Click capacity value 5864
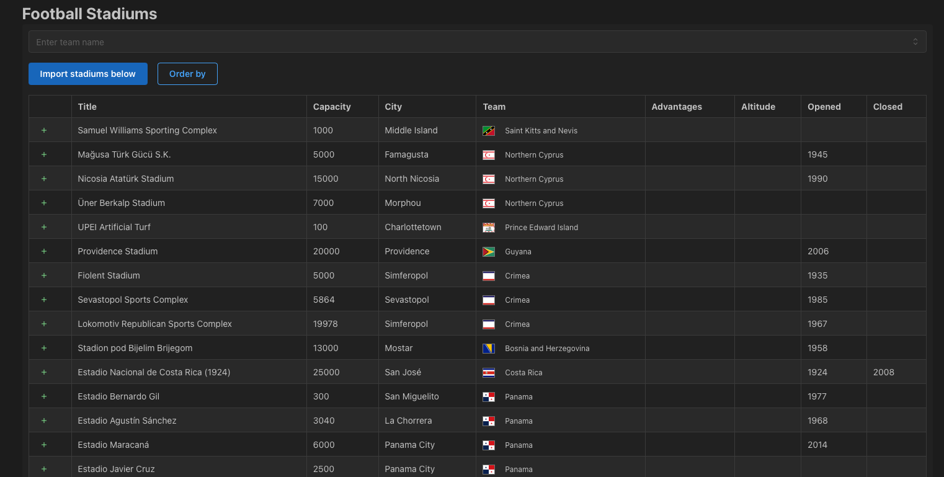 [x=324, y=300]
